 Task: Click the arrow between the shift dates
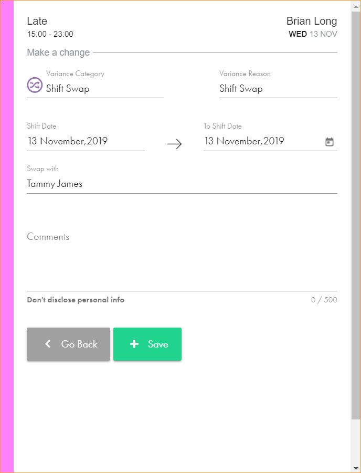[x=174, y=144]
